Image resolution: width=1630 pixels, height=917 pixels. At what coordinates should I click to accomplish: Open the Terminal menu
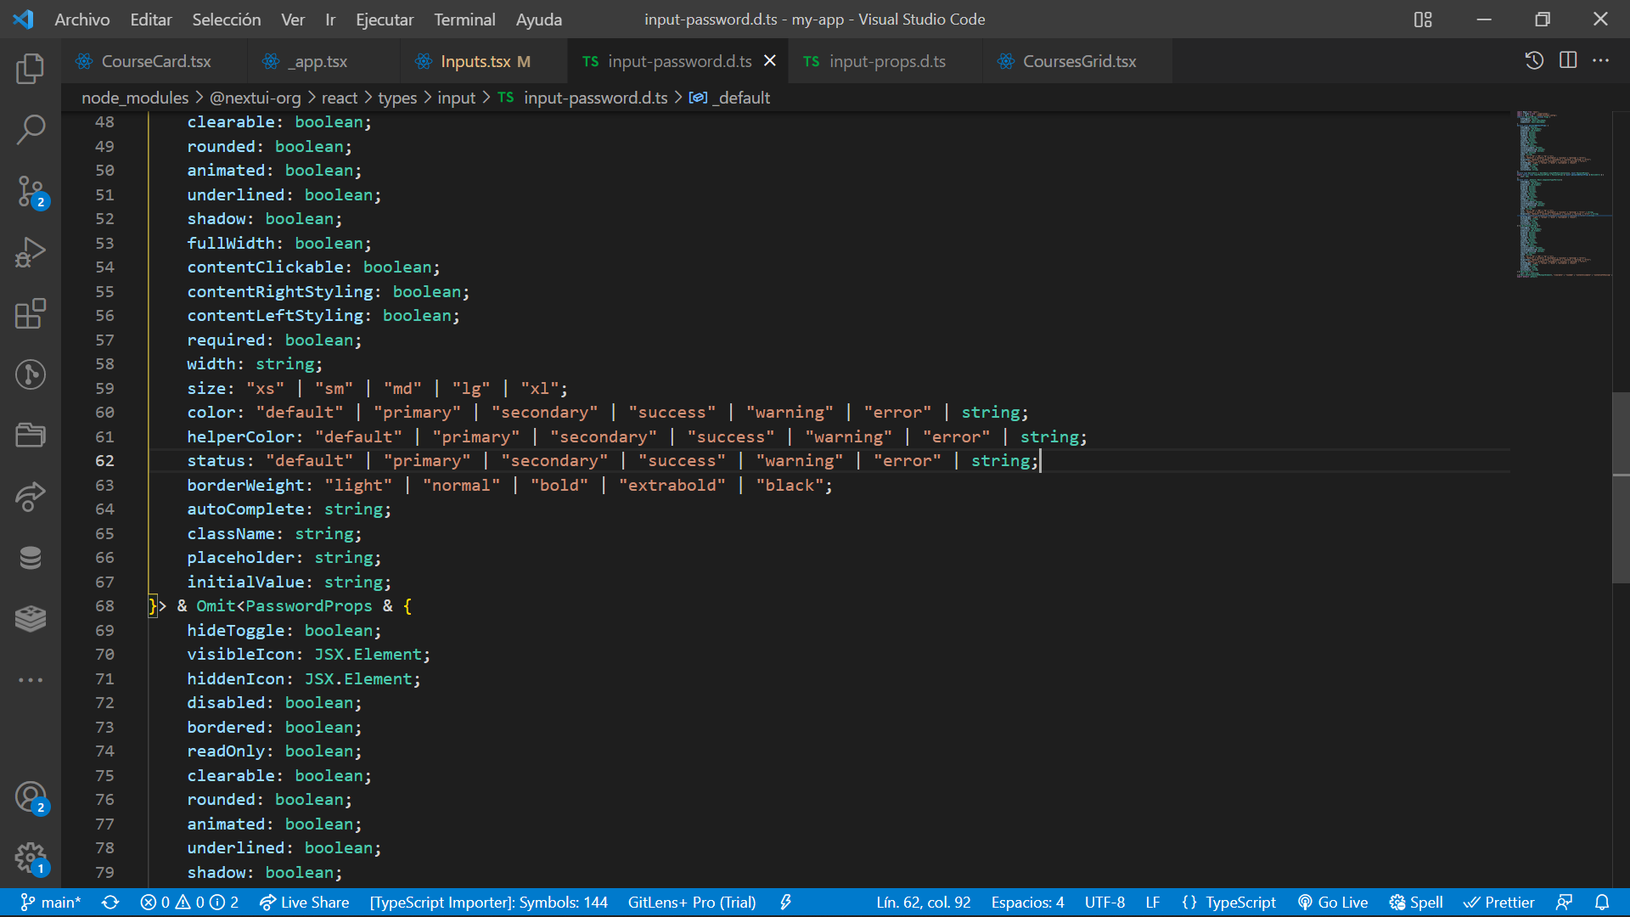pos(464,19)
